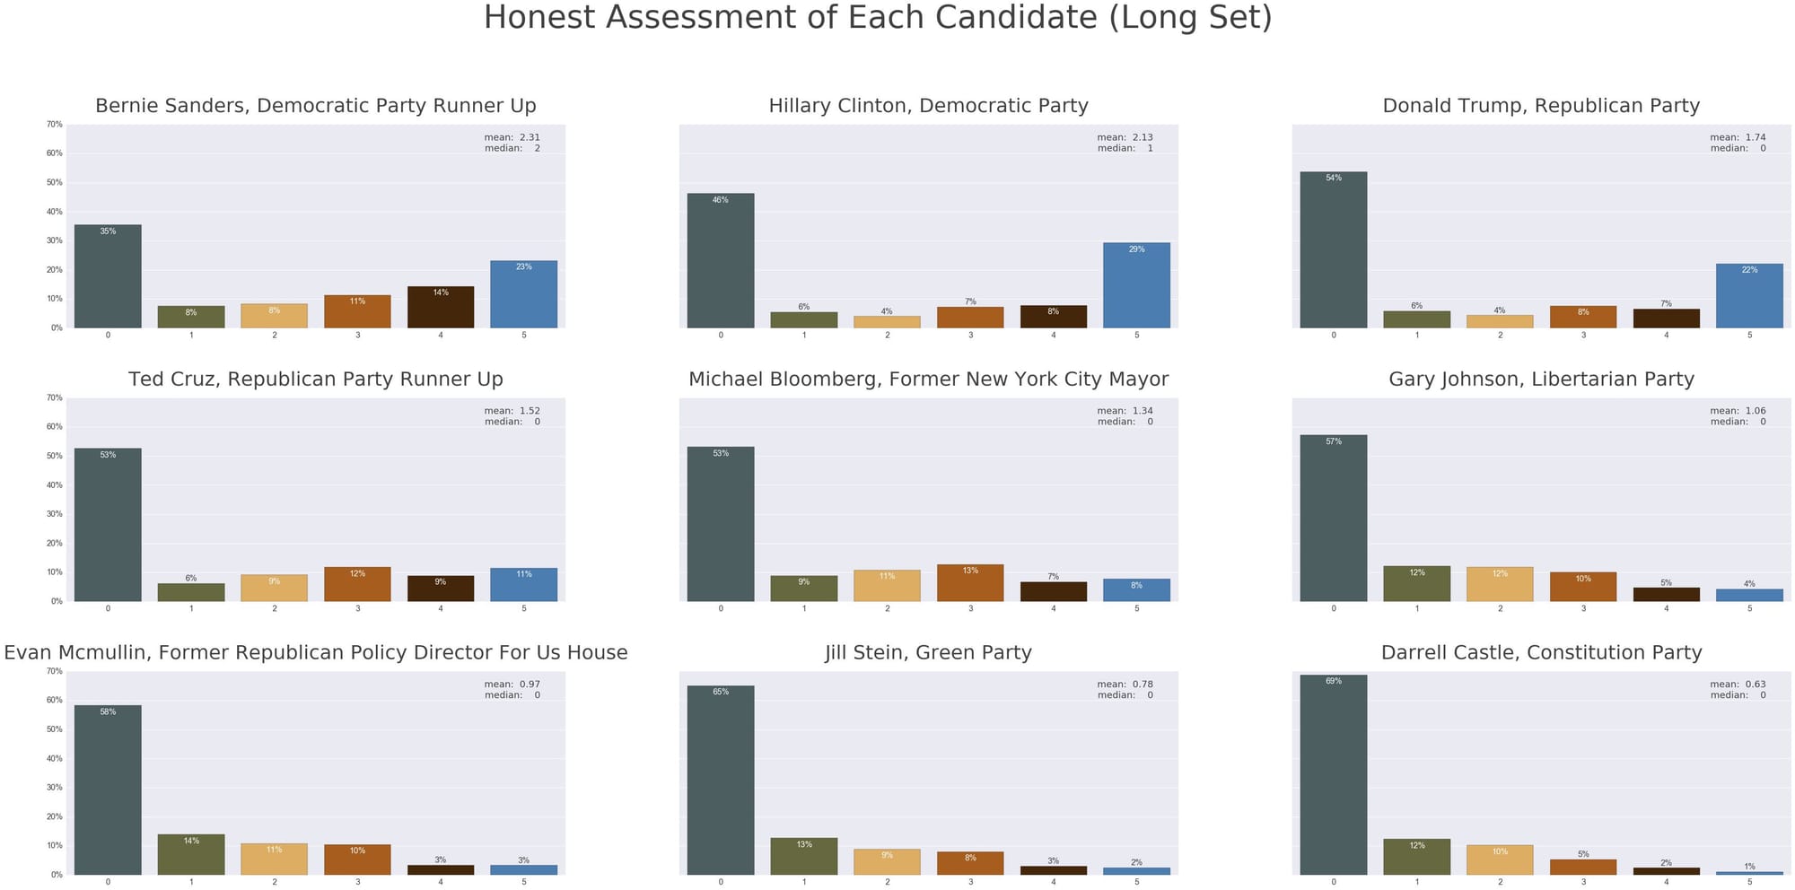This screenshot has width=1795, height=890.
Task: Click the 35% bar in Bernie Sanders chart
Action: tap(108, 276)
